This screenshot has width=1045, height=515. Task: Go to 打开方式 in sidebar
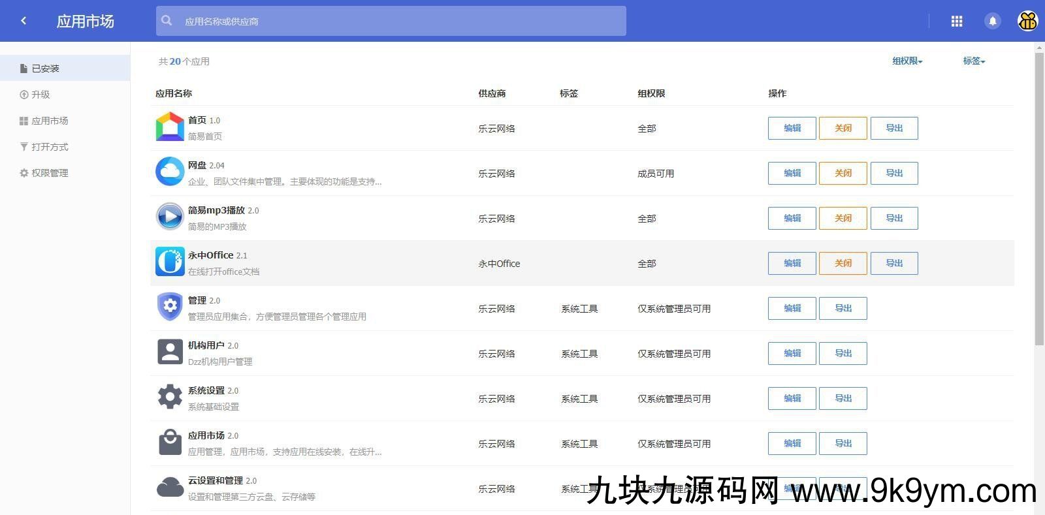[x=50, y=147]
